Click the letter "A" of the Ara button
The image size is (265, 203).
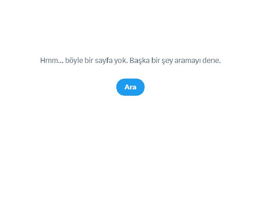[x=127, y=87]
